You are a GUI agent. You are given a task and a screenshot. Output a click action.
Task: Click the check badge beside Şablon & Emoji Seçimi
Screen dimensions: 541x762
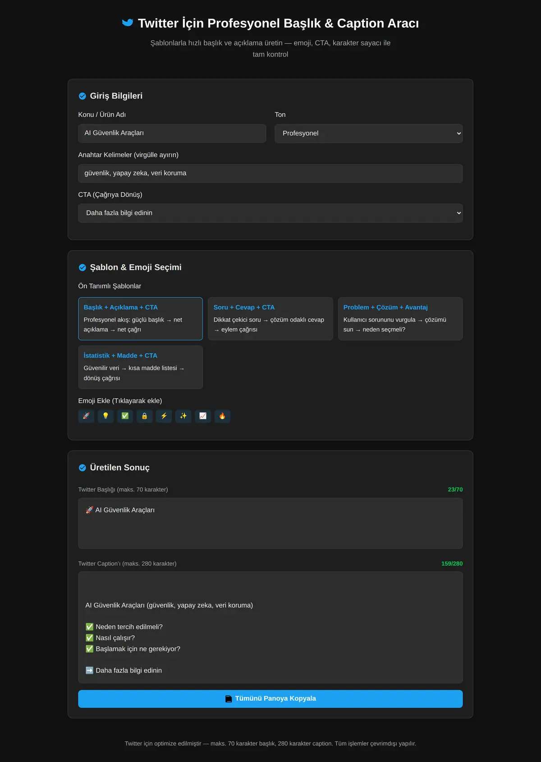(83, 268)
